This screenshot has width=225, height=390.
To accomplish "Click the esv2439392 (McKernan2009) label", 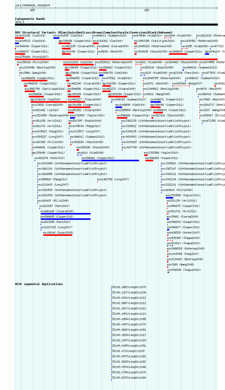I will (x=199, y=41).
